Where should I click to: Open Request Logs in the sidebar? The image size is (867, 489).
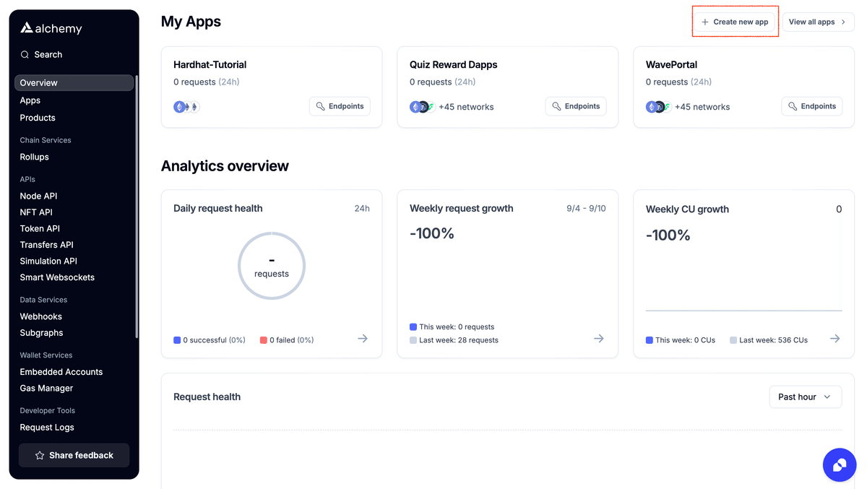(x=47, y=428)
